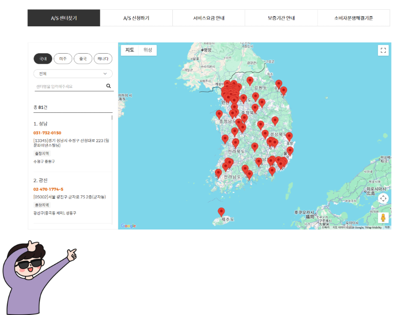Open the 서비스요금 안내 tab
395x315 pixels.
tap(208, 18)
